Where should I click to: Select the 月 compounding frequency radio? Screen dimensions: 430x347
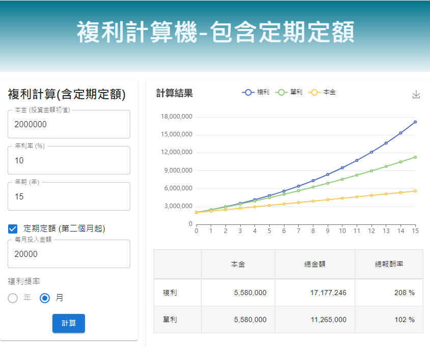(45, 298)
